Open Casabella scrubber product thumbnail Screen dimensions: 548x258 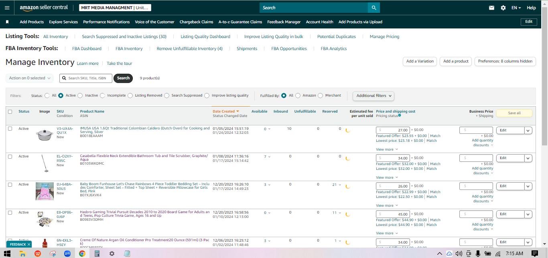[x=45, y=163]
